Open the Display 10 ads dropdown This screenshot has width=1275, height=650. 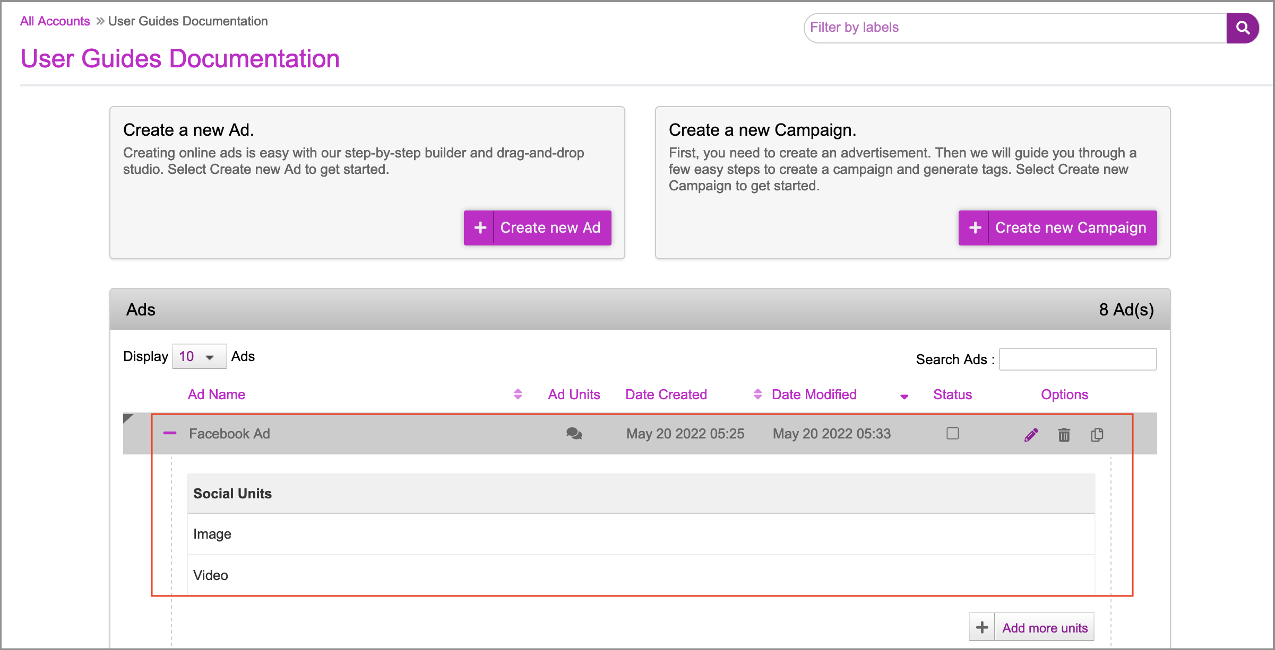click(199, 357)
